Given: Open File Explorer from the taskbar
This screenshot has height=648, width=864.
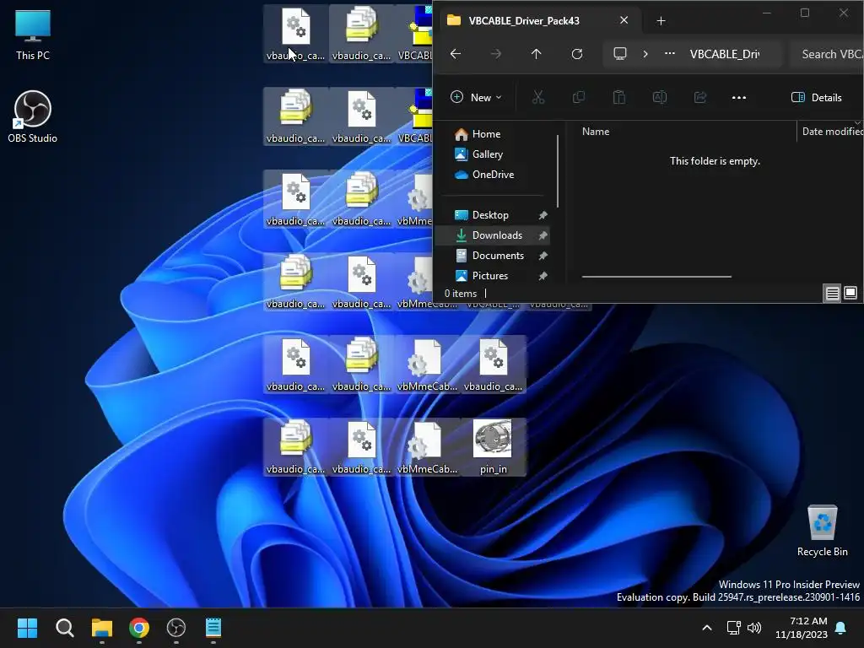Looking at the screenshot, I should coord(102,628).
